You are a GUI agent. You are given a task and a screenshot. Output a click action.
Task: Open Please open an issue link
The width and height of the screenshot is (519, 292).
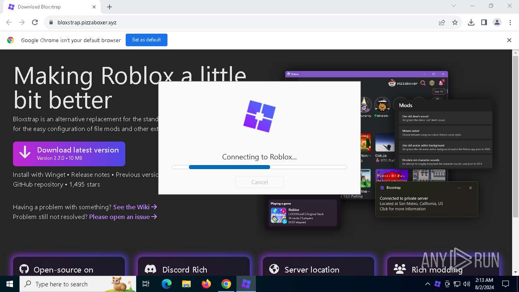(x=123, y=217)
